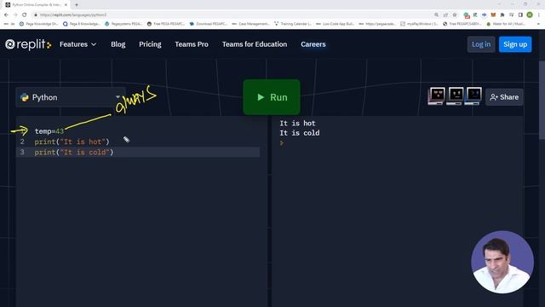Open the green profile avatar
This screenshot has height=307, width=545.
[x=530, y=15]
